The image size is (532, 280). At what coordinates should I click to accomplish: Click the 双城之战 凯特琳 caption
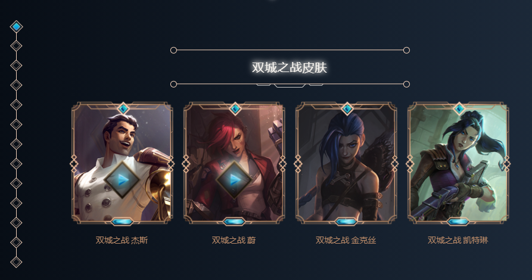458,240
